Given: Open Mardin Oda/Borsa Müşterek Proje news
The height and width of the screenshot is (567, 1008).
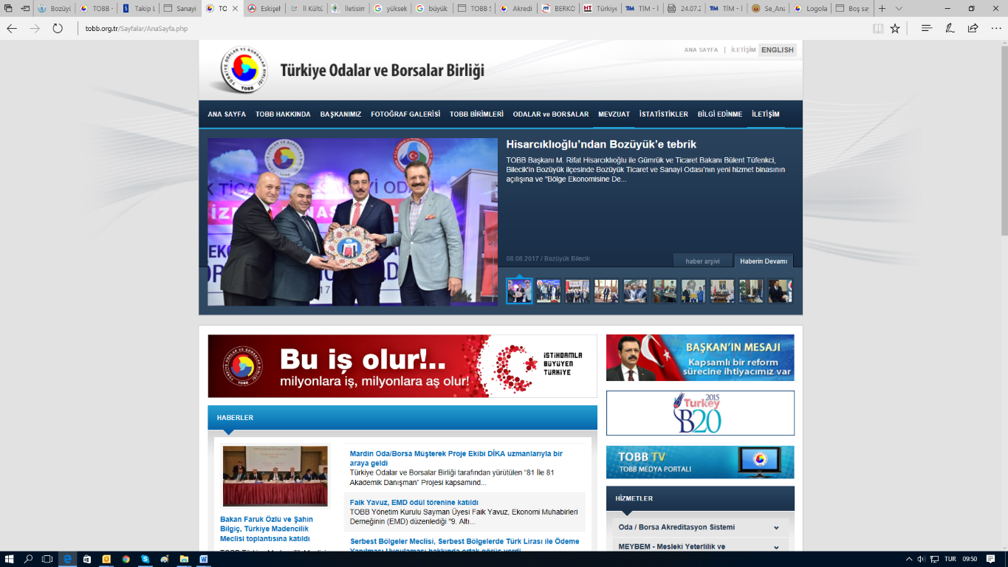Looking at the screenshot, I should [456, 458].
